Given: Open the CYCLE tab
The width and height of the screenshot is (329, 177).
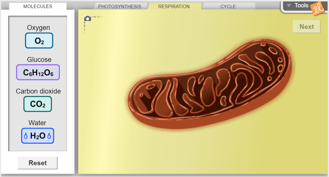Looking at the screenshot, I should (228, 6).
